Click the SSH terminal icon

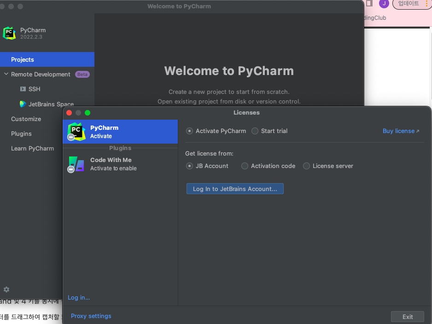click(23, 89)
